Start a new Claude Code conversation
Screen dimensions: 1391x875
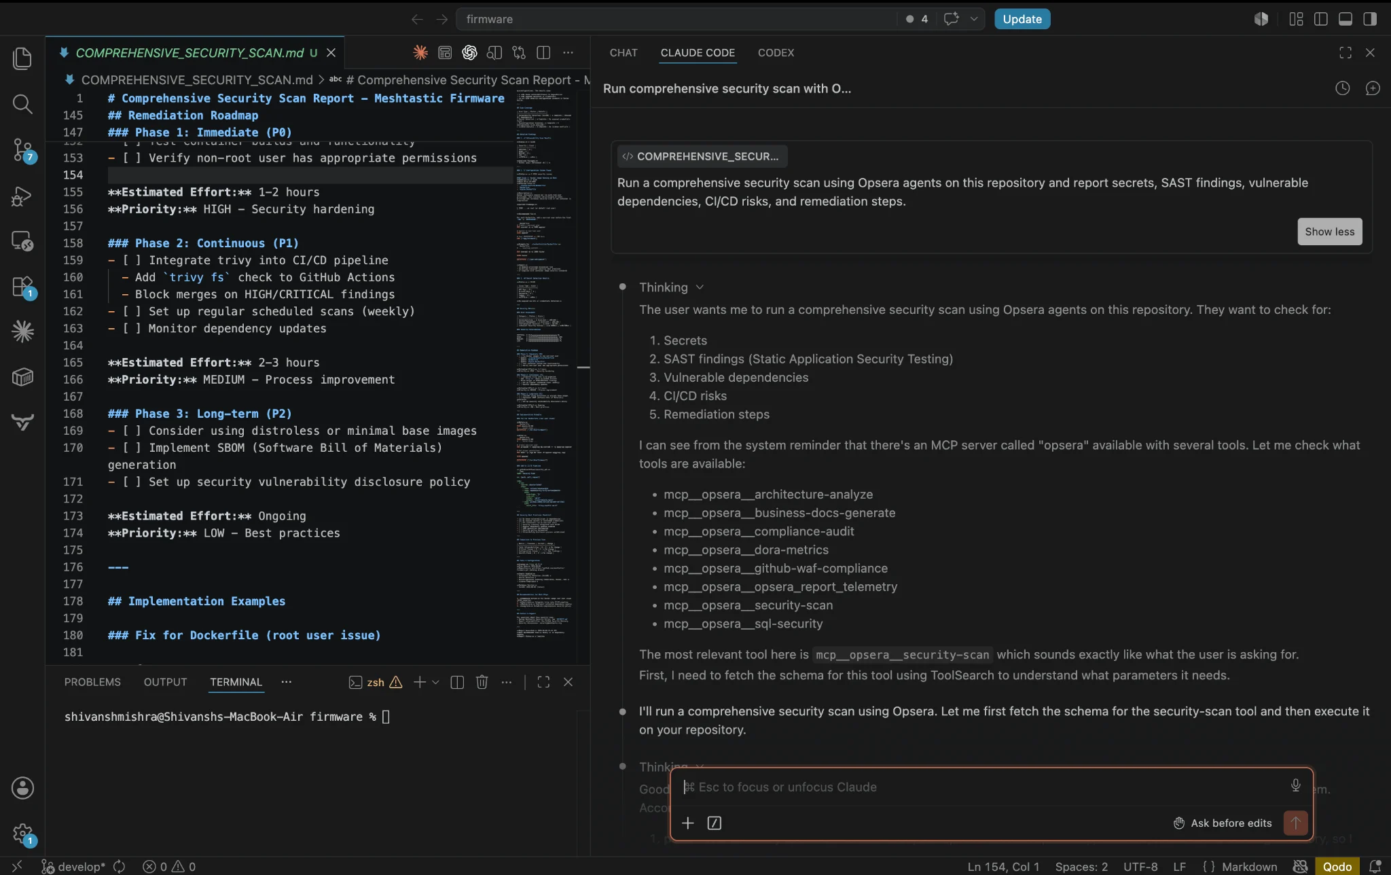1373,88
